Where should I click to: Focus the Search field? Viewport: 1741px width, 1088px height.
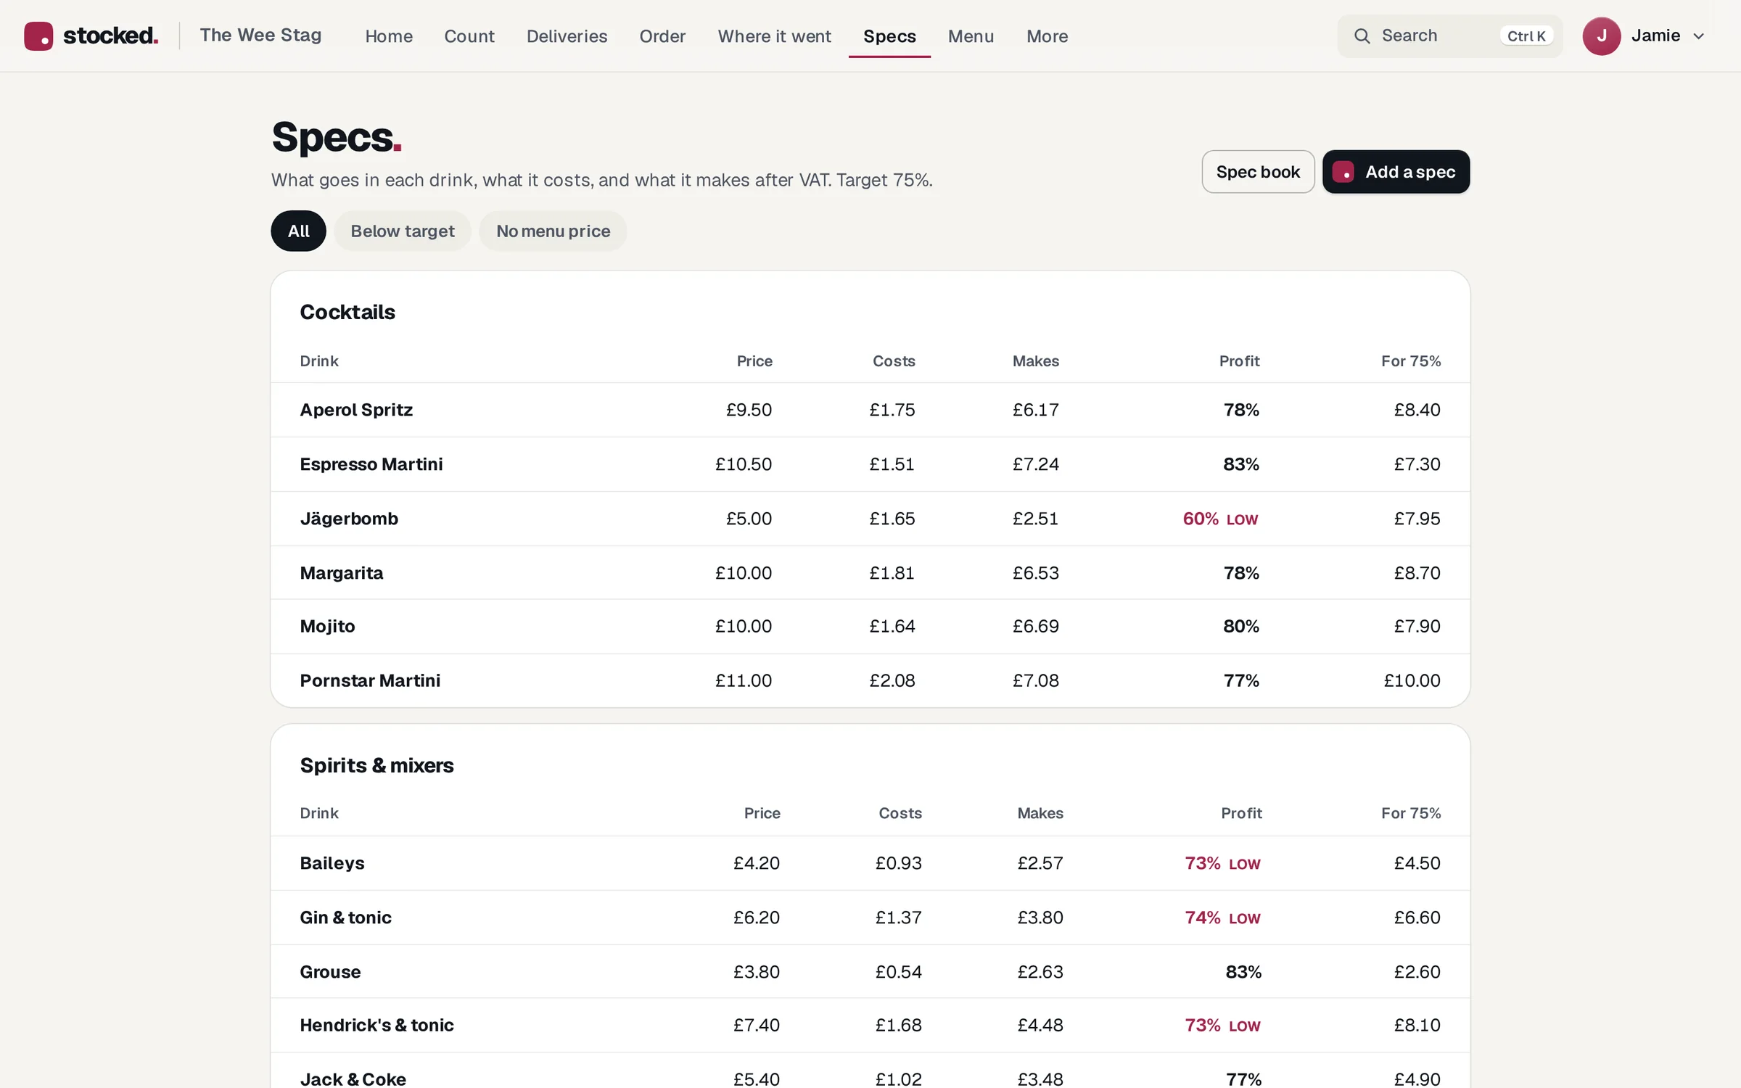click(x=1449, y=36)
